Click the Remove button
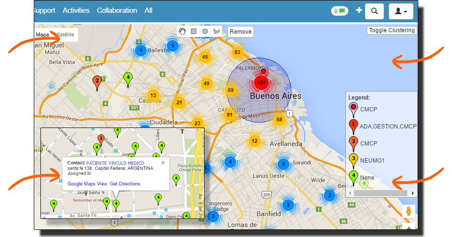Viewport: 452px width, 237px height. [x=240, y=32]
